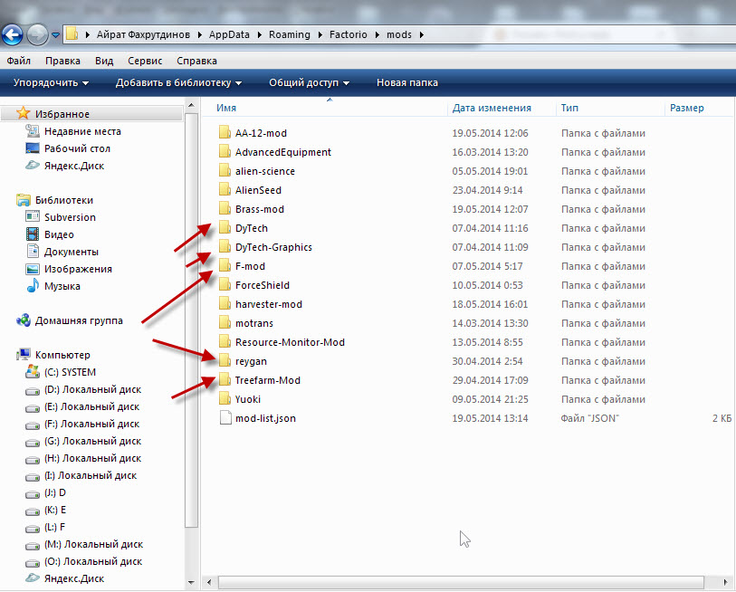Expand the arrow after AppData in address bar
The width and height of the screenshot is (736, 592).
(x=259, y=34)
